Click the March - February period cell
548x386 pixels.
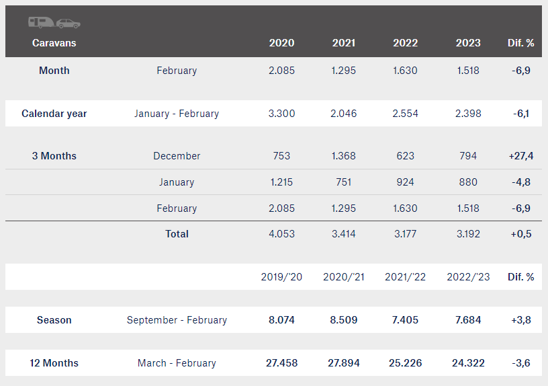point(177,363)
